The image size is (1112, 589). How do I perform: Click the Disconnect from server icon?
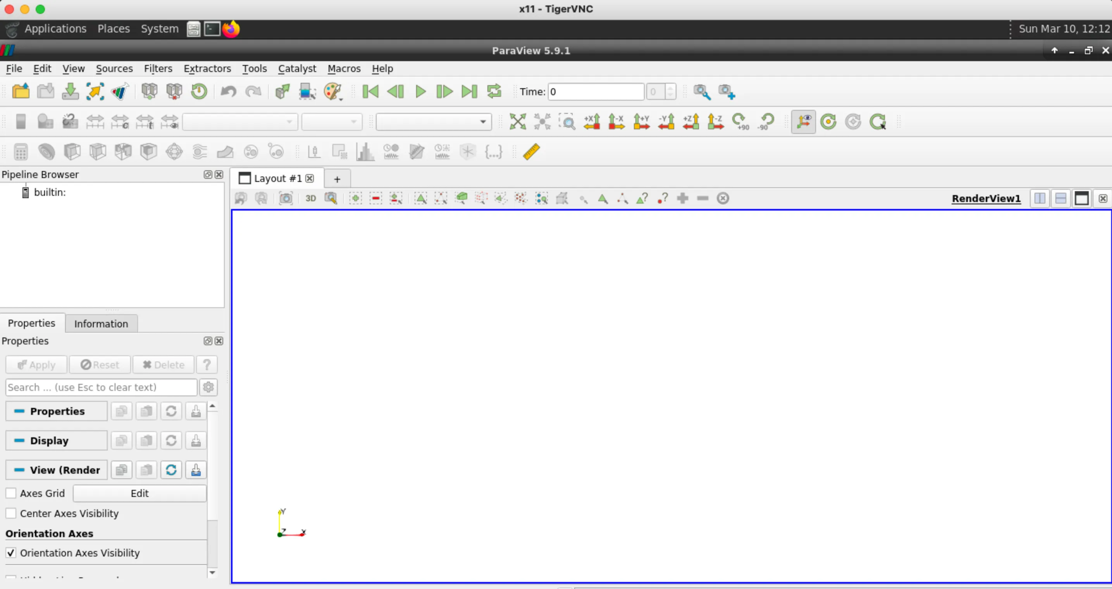[174, 91]
